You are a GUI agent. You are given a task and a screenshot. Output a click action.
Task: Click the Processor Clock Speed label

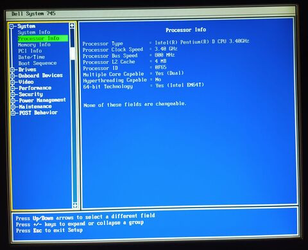113,49
